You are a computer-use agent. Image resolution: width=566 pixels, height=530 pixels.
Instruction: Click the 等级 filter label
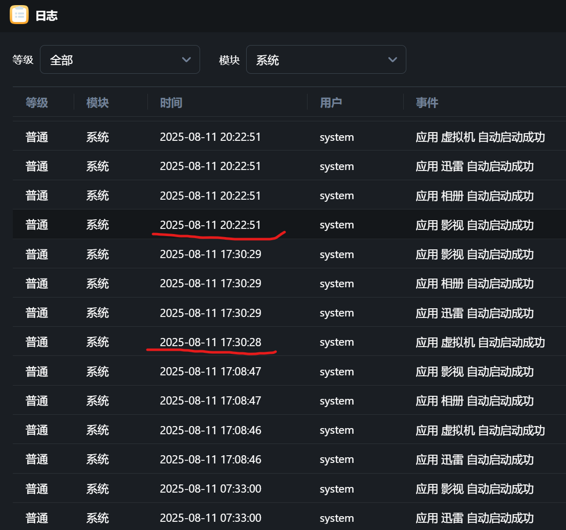tap(23, 59)
